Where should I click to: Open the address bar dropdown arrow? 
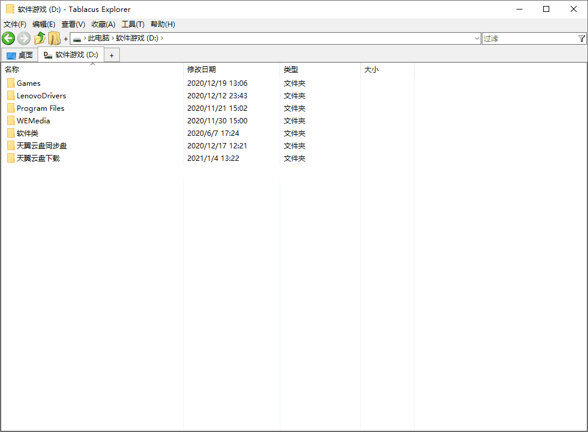click(x=477, y=38)
